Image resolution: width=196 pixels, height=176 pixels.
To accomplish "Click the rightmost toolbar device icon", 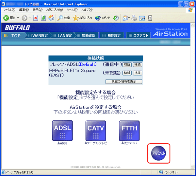I will point(150,18).
